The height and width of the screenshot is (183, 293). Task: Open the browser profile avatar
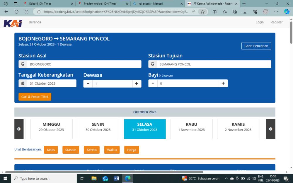click(x=265, y=12)
